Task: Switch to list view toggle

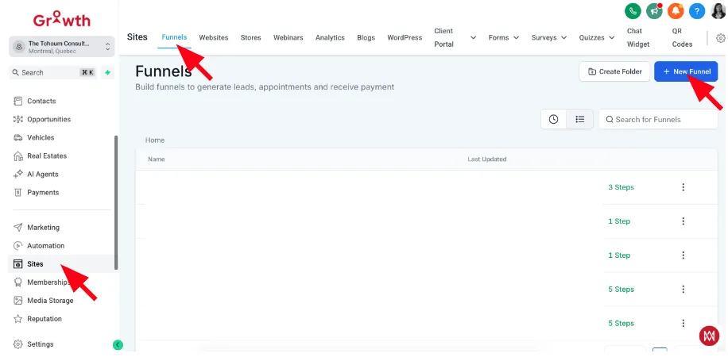Action: click(x=580, y=119)
